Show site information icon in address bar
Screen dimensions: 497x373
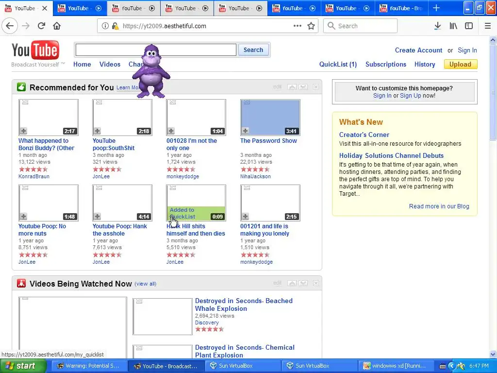pyautogui.click(x=105, y=26)
